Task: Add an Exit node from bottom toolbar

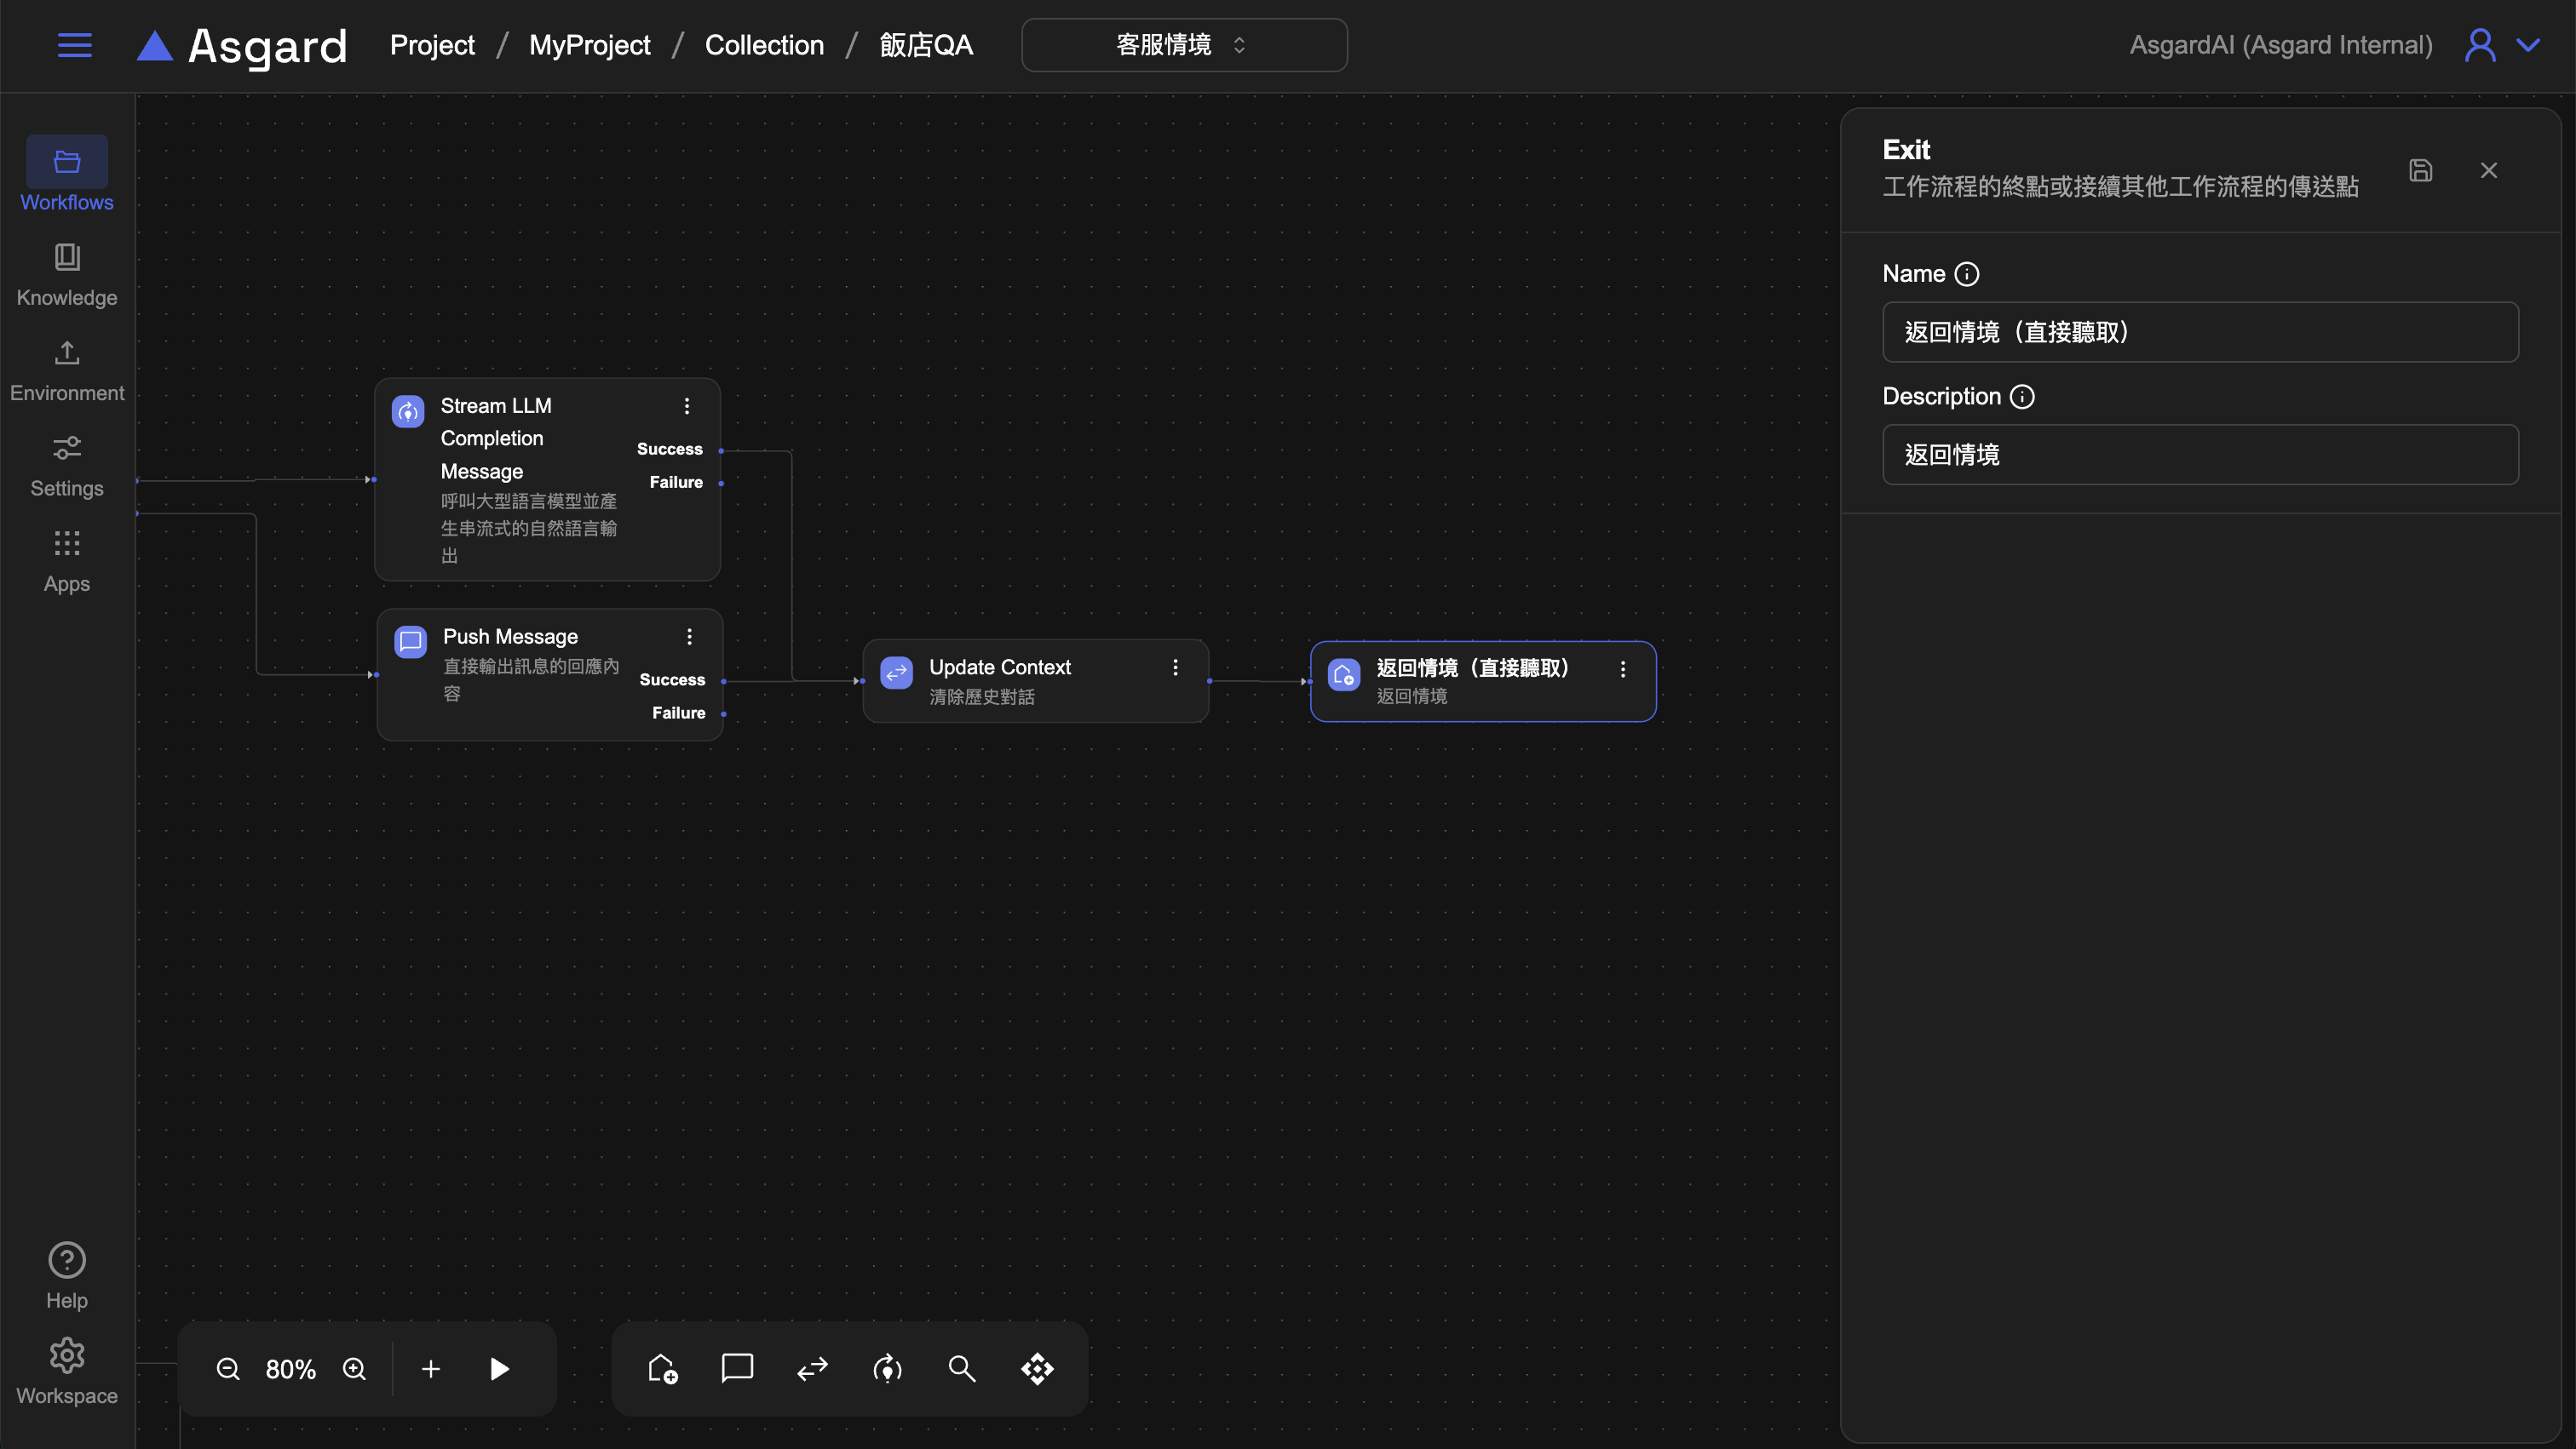Action: click(x=662, y=1368)
